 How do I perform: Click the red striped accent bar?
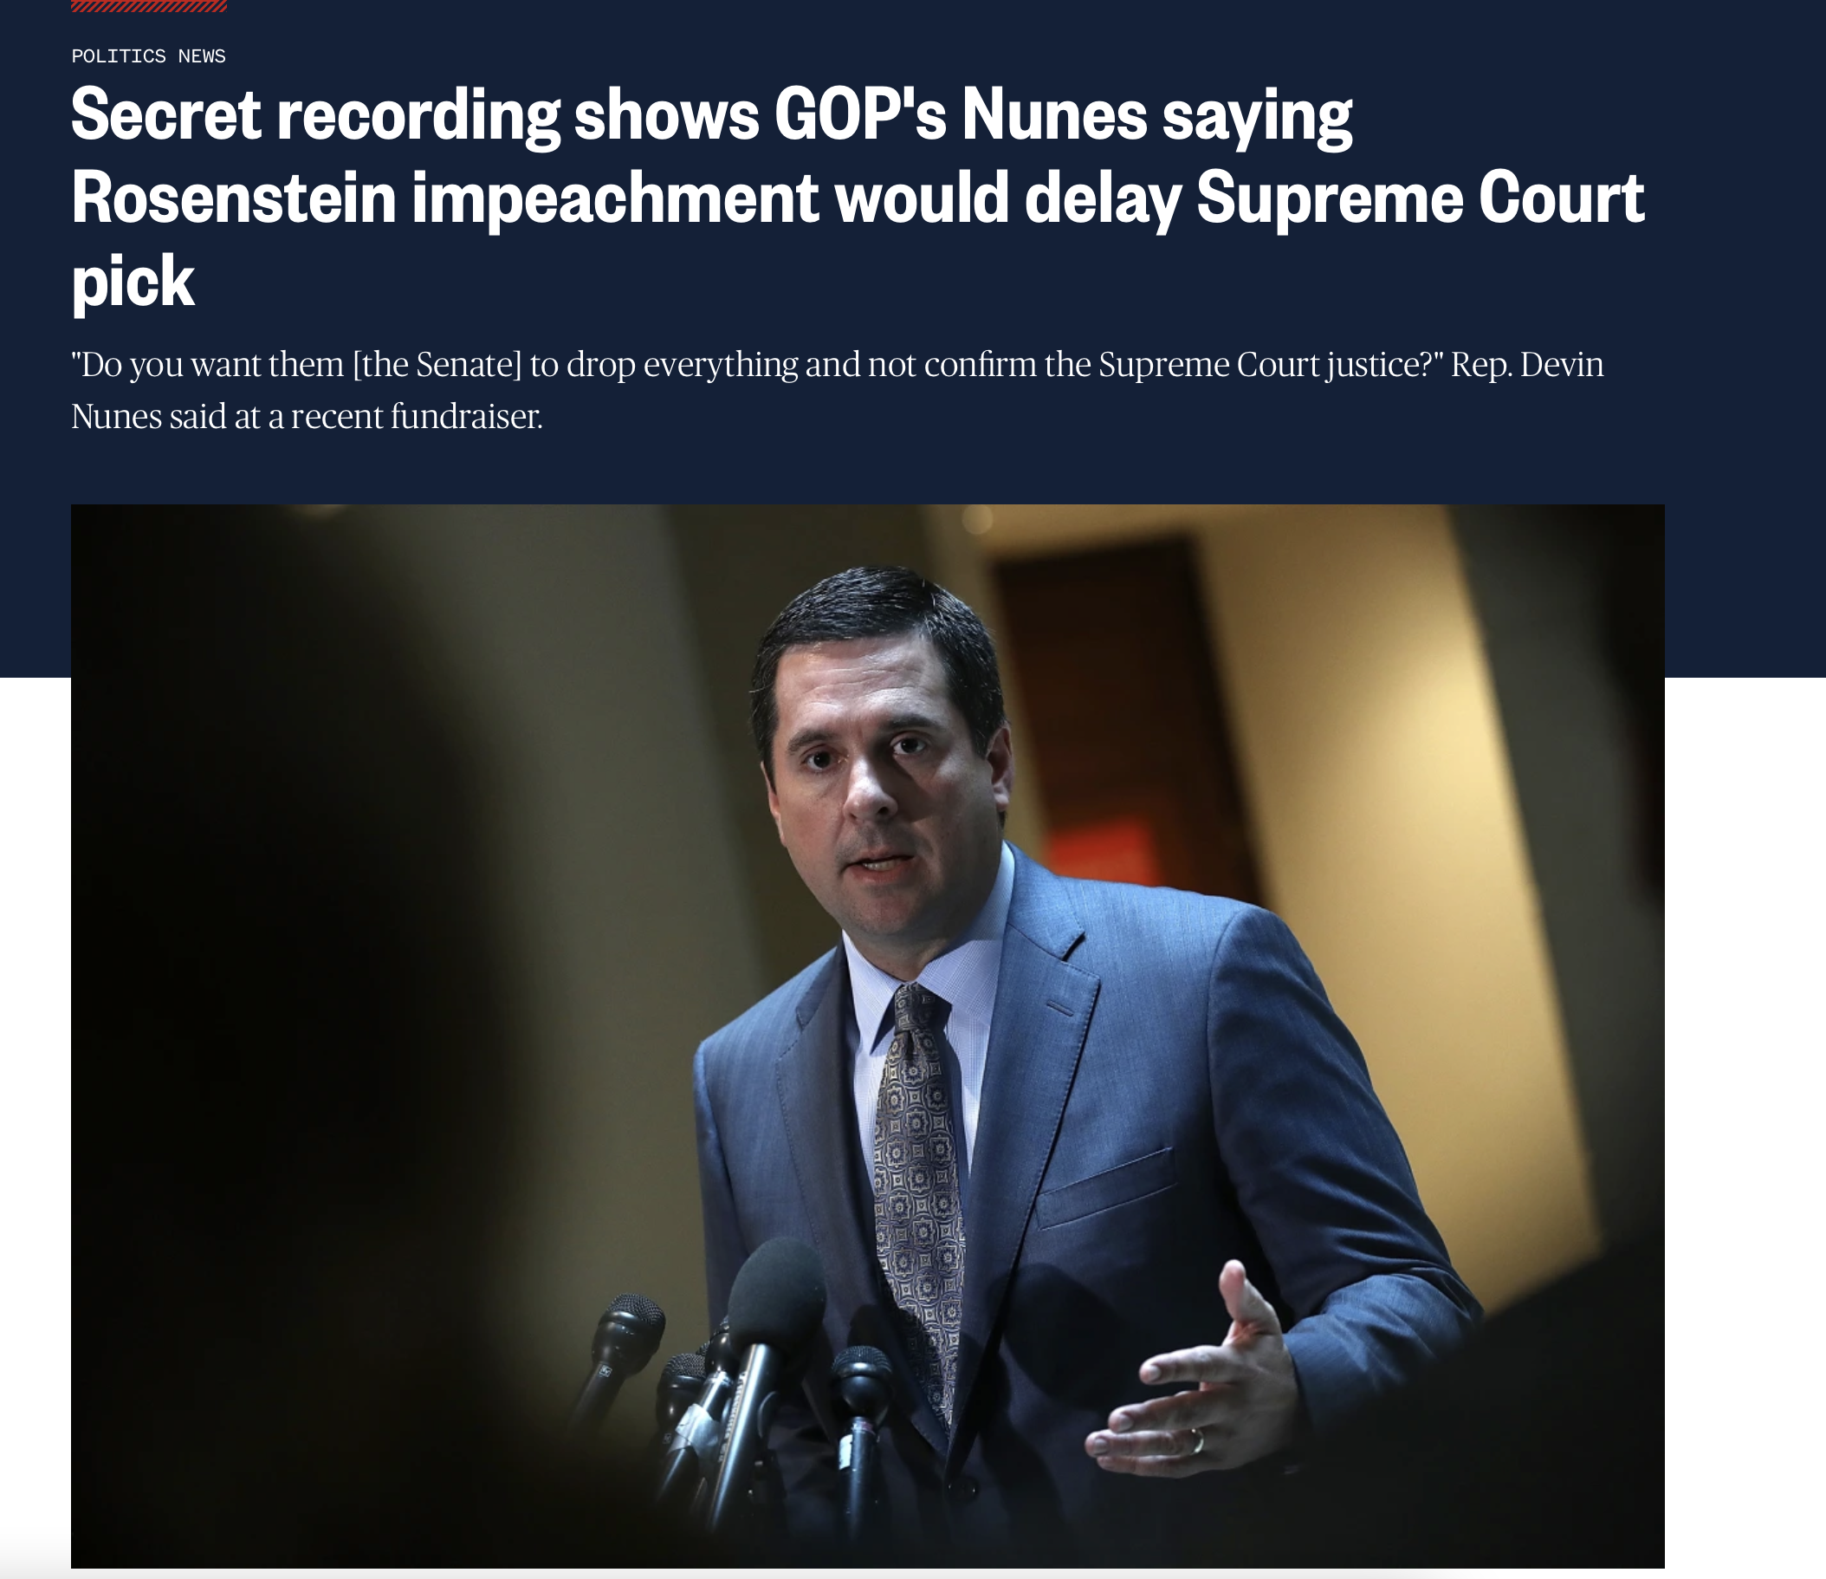[x=149, y=5]
